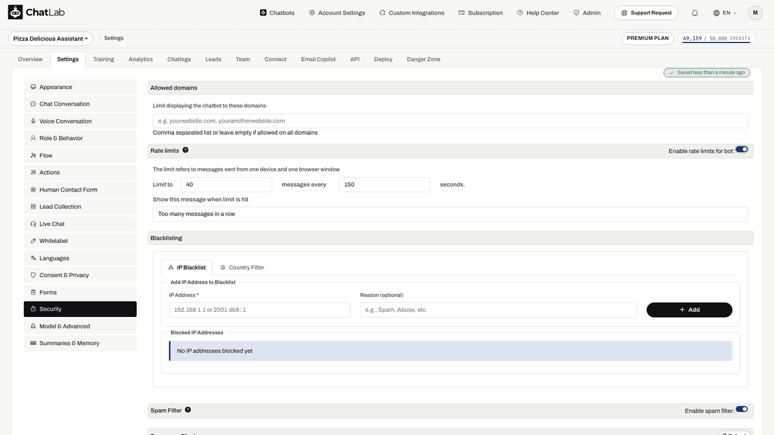Click the Appearance monitor icon in sidebar
Image resolution: width=774 pixels, height=435 pixels.
pos(33,87)
